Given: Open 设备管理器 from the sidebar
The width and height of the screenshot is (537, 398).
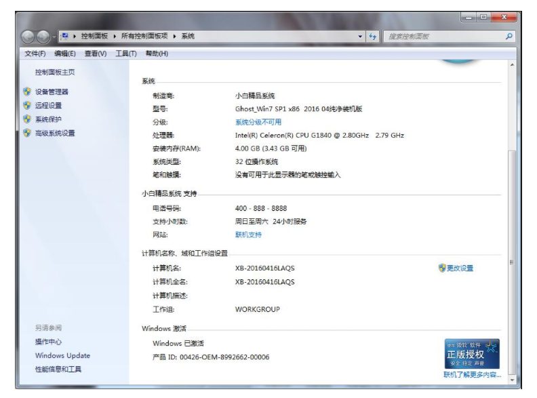Looking at the screenshot, I should (52, 92).
